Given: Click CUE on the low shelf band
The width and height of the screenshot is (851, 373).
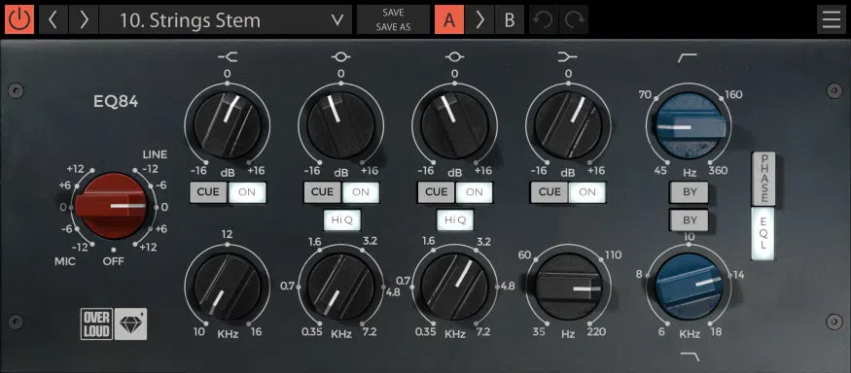Looking at the screenshot, I should [550, 192].
